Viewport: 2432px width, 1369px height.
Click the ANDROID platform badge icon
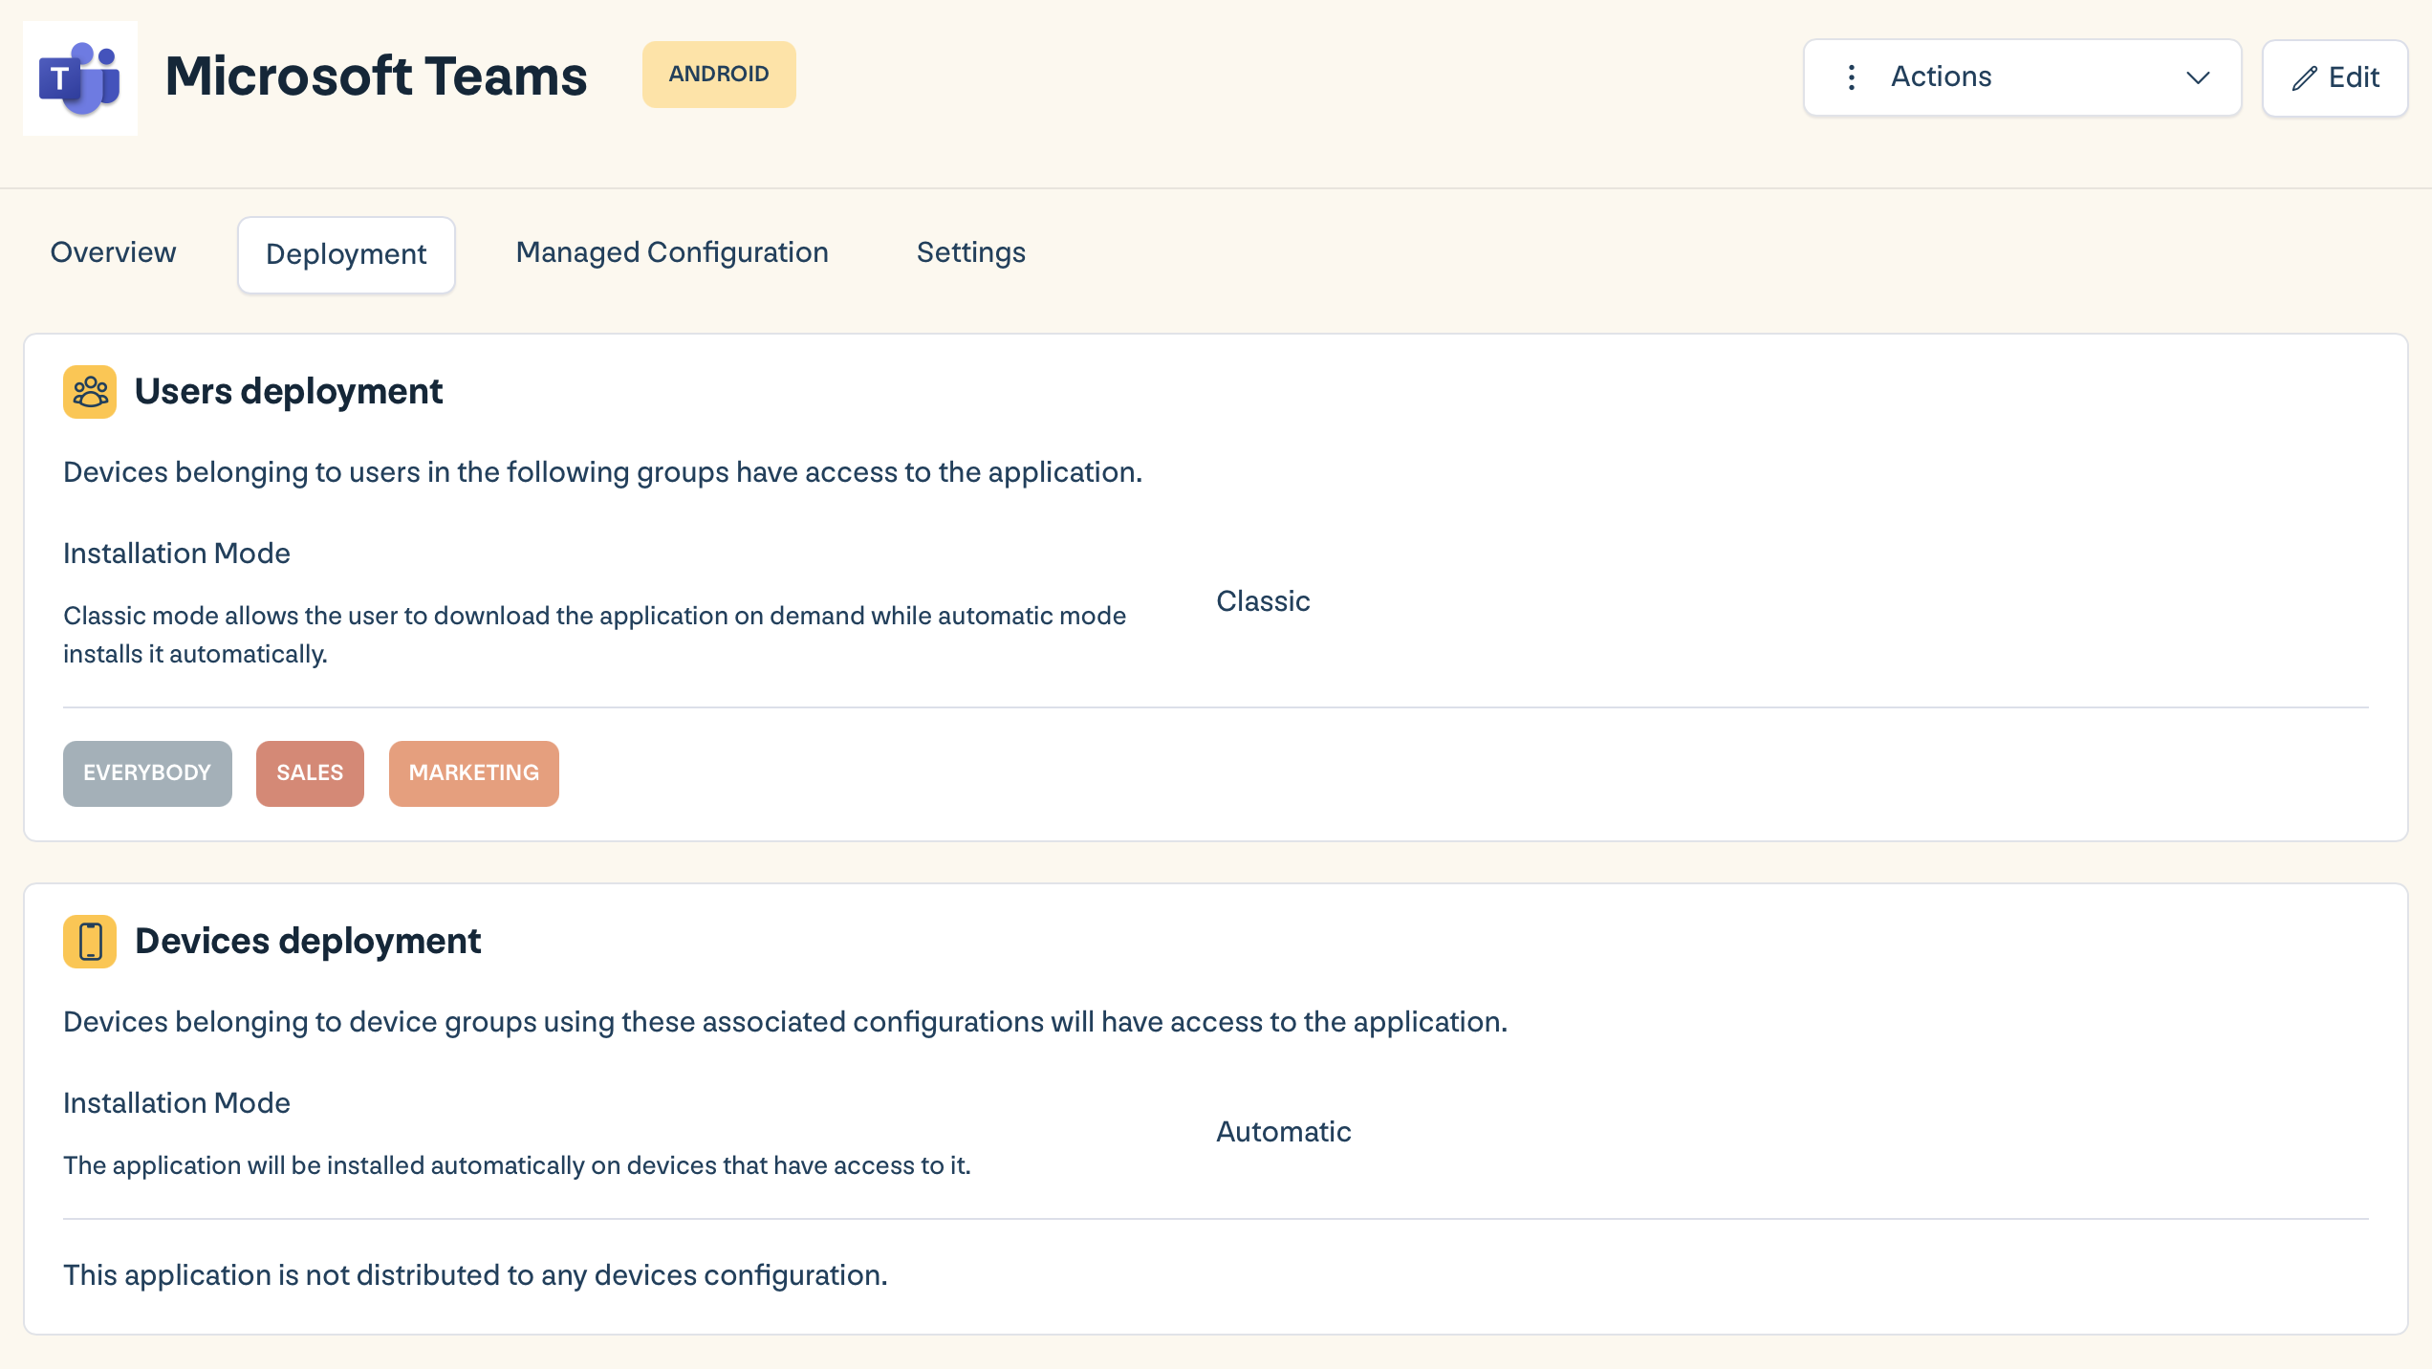(x=718, y=74)
